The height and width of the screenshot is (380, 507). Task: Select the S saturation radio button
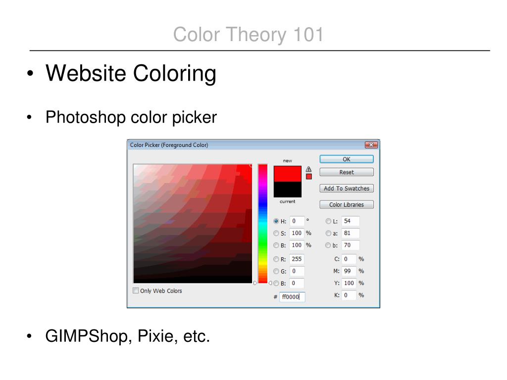(x=276, y=233)
